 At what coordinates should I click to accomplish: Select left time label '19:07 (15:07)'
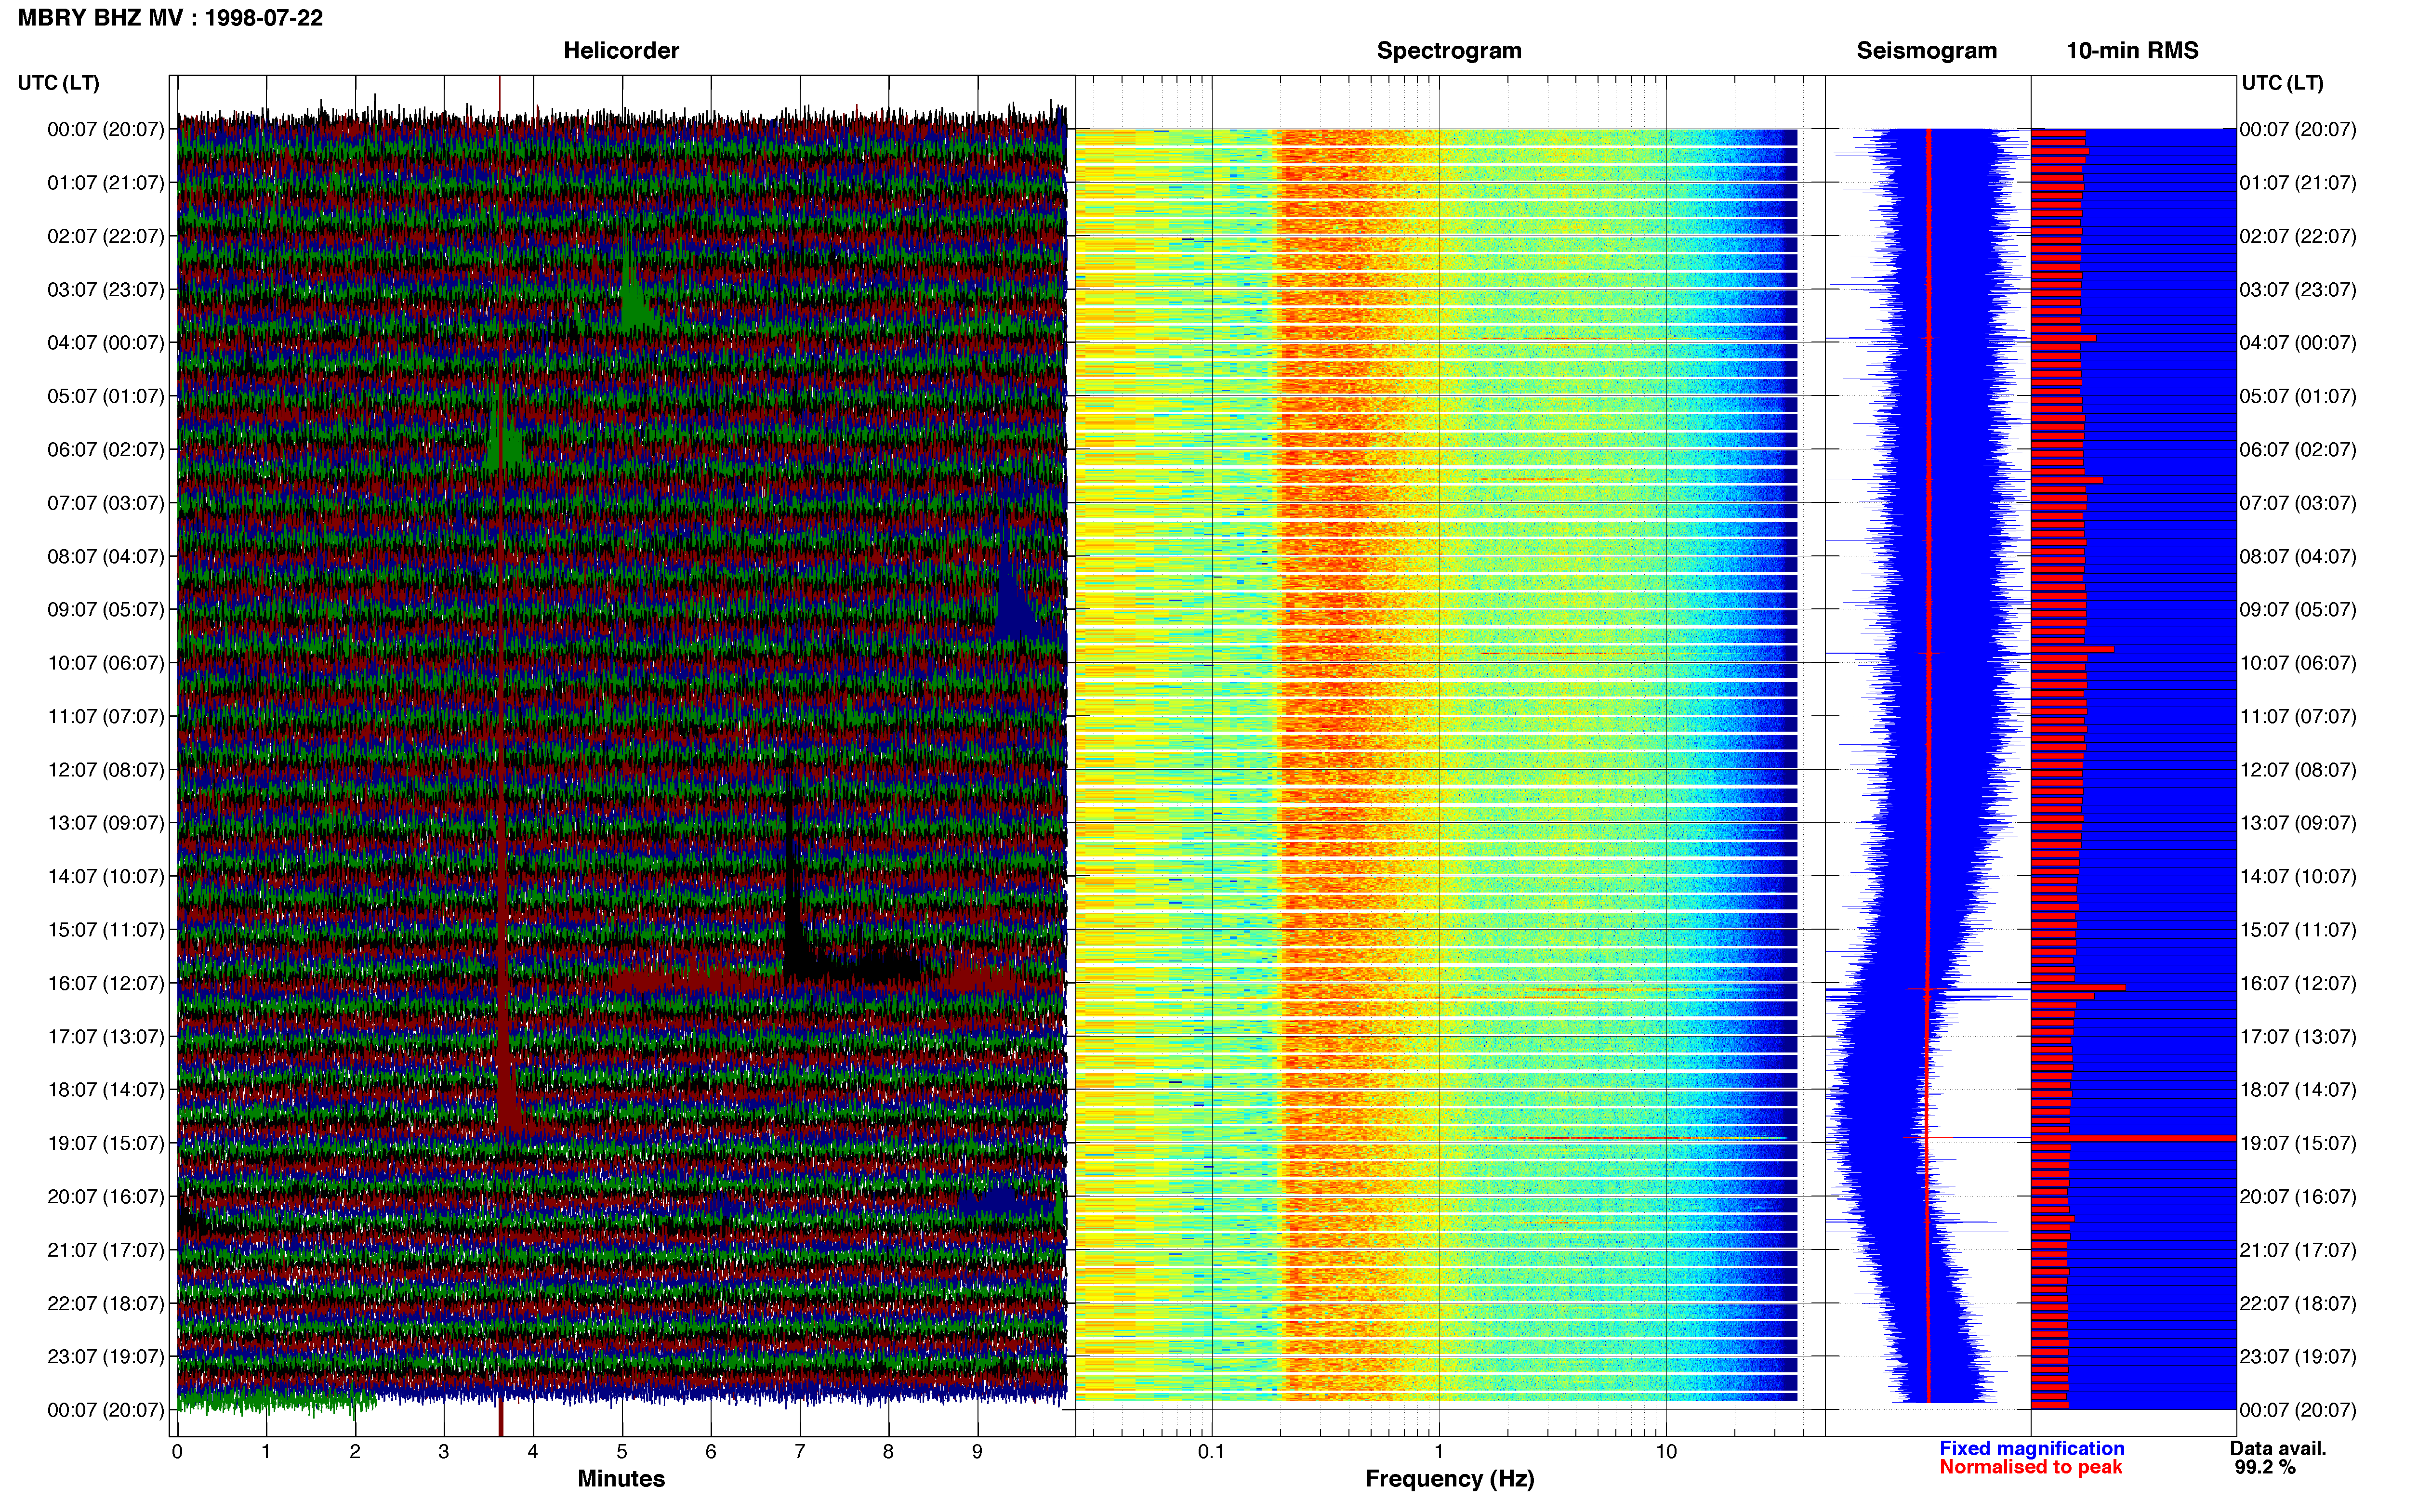click(106, 1143)
